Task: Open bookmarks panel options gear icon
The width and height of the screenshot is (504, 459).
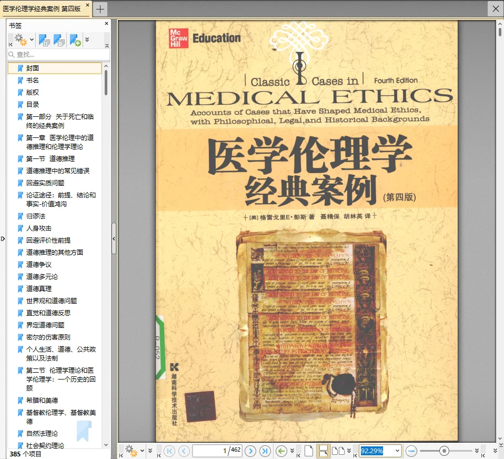Action: point(21,40)
